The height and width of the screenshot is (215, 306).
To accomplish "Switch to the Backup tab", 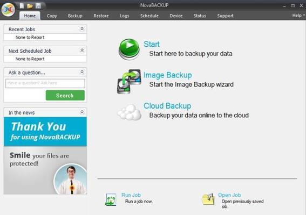I will [75, 16].
